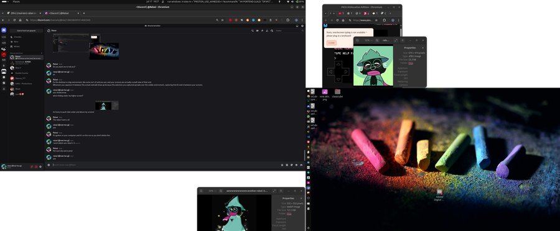Click the Discord chat scrollbar
The width and height of the screenshot is (560, 231).
coord(304,155)
